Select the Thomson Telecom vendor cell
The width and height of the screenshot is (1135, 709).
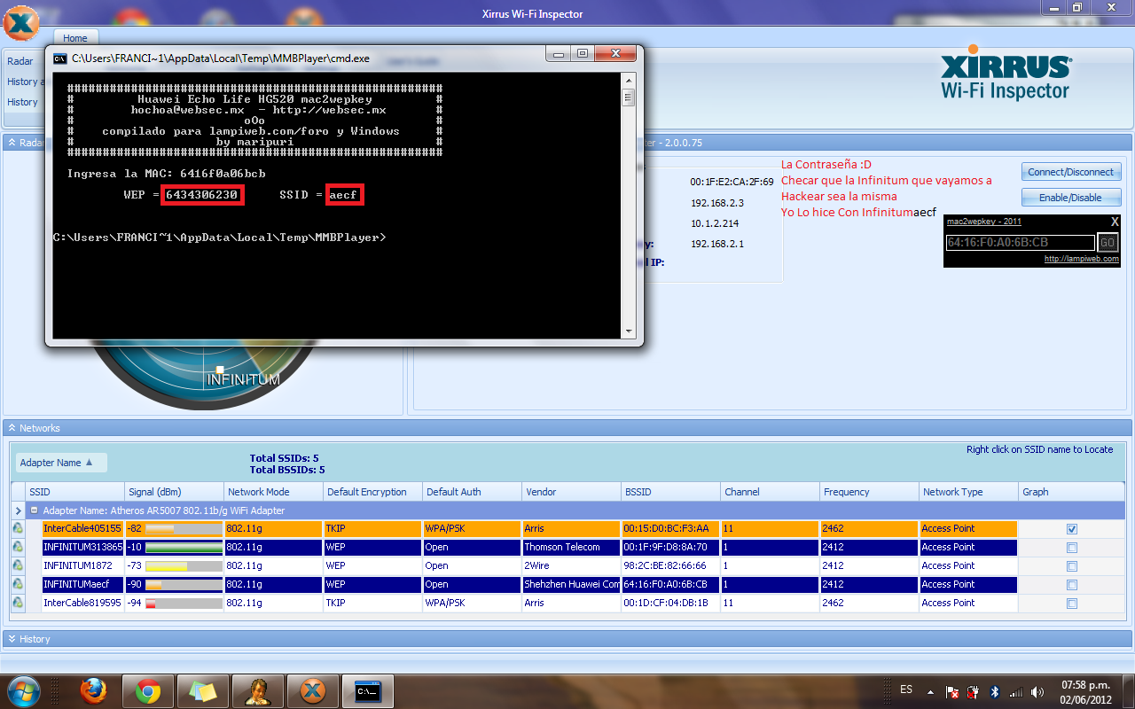coord(571,548)
